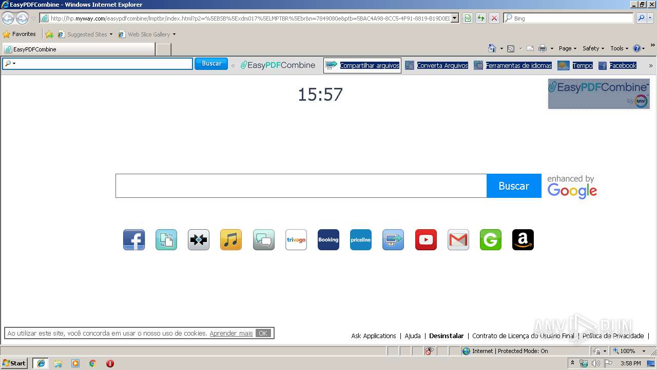Viewport: 657px width, 370px height.
Task: Open the Help question mark menu
Action: pos(639,48)
